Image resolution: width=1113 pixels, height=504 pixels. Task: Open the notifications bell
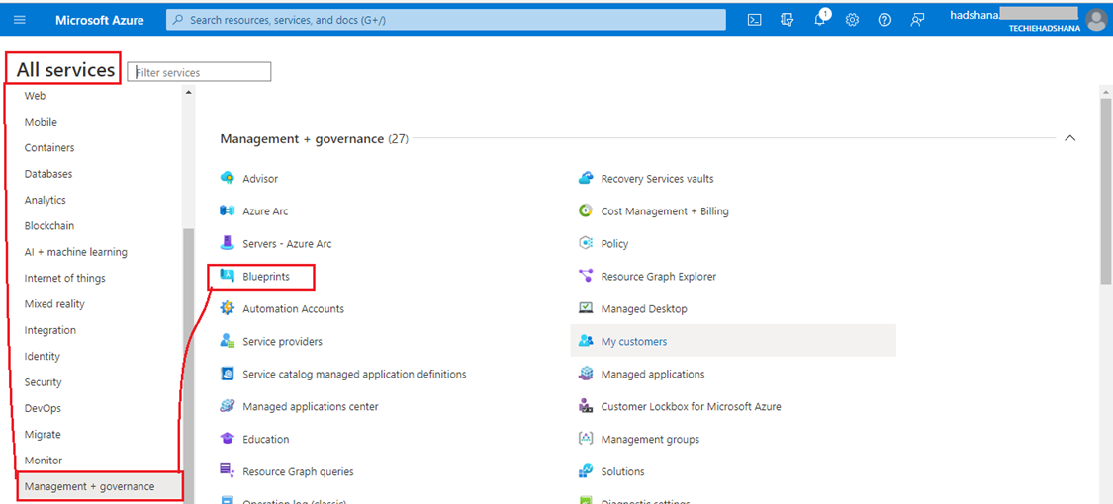point(820,19)
